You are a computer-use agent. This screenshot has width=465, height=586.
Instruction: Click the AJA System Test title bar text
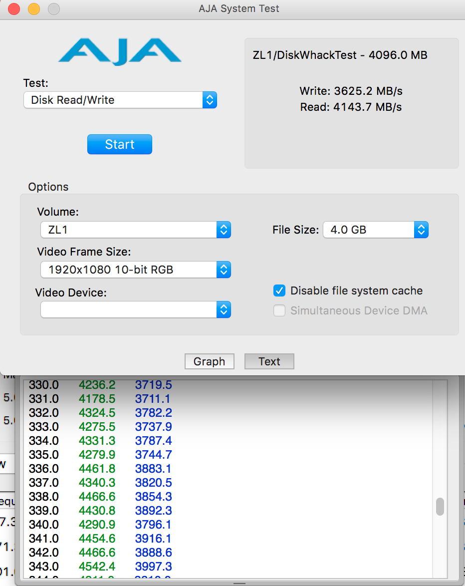239,8
